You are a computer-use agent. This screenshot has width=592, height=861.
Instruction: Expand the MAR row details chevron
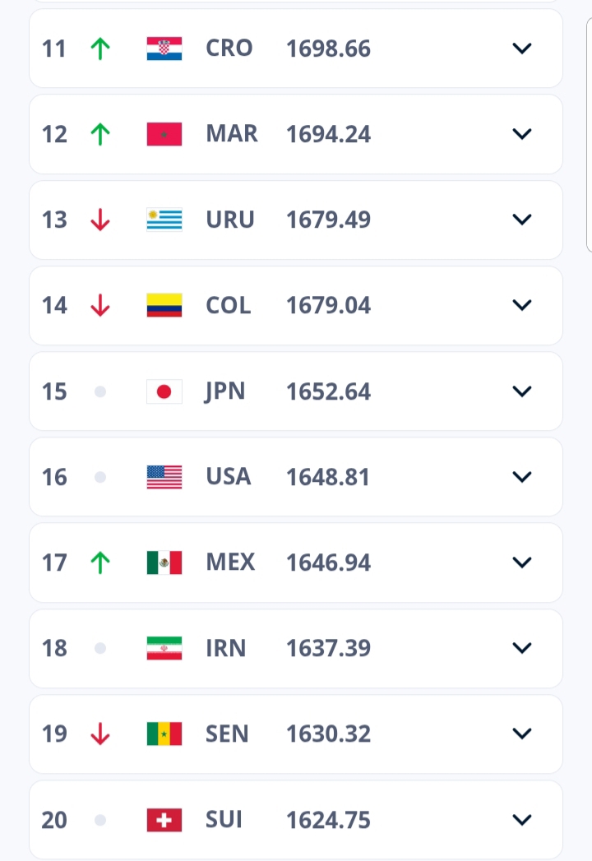pos(522,134)
